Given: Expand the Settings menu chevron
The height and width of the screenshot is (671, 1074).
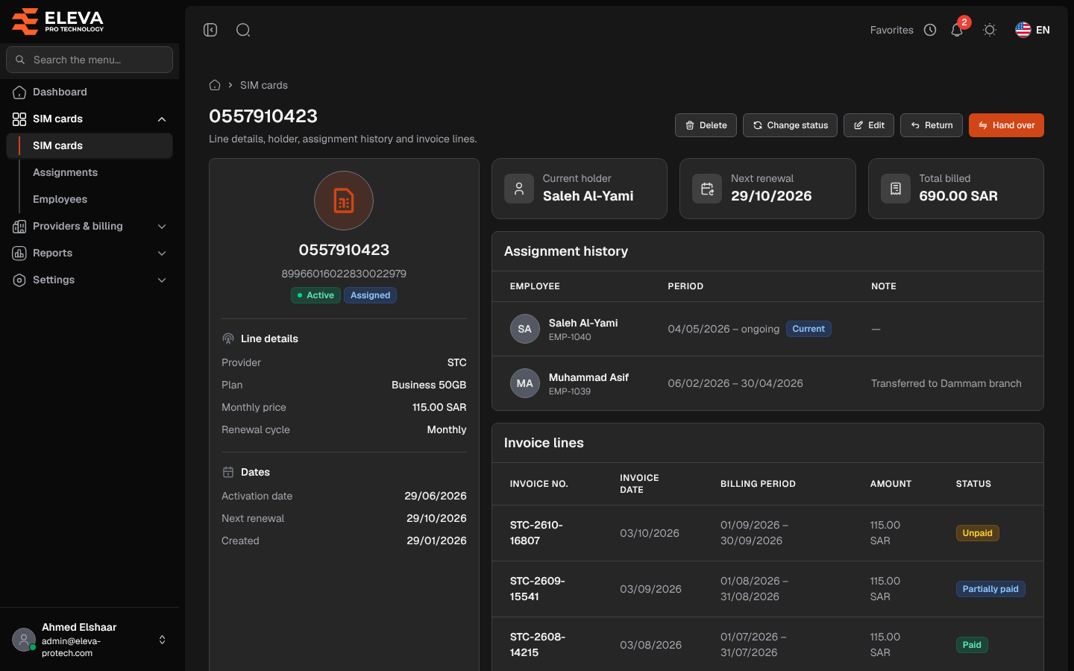Looking at the screenshot, I should click(x=162, y=280).
